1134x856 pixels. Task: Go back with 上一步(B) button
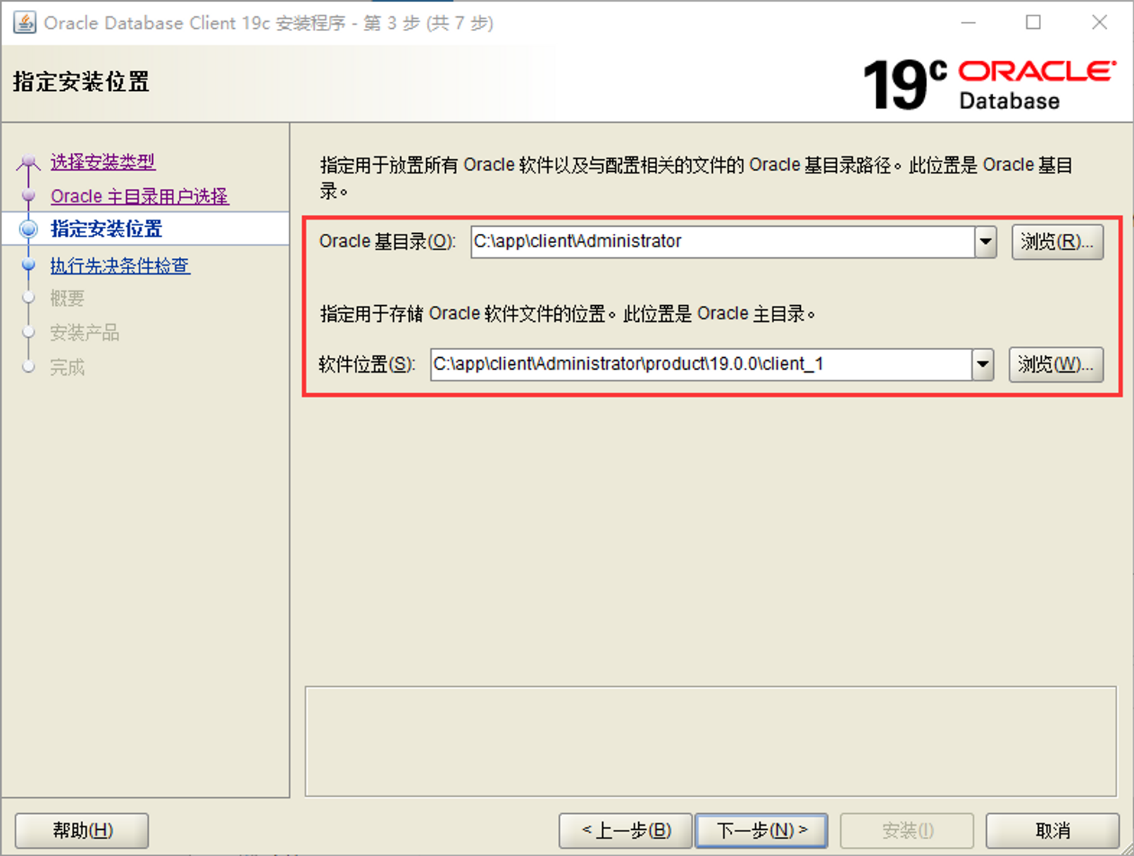pos(625,831)
